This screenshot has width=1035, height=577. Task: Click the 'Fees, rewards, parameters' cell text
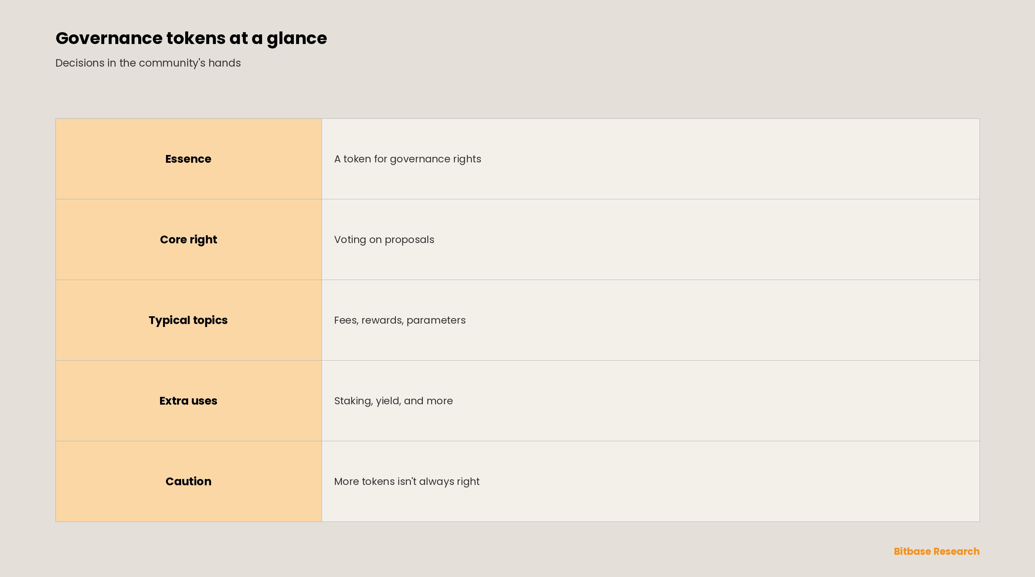(400, 320)
